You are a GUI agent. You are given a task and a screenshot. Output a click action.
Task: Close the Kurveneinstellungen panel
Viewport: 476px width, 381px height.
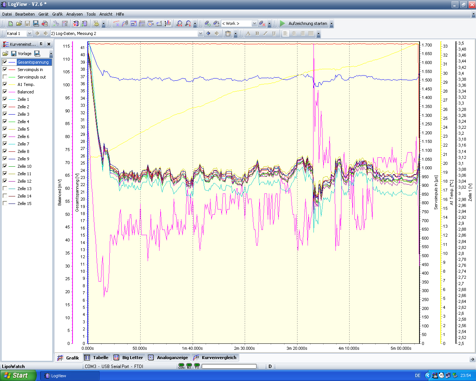(49, 44)
